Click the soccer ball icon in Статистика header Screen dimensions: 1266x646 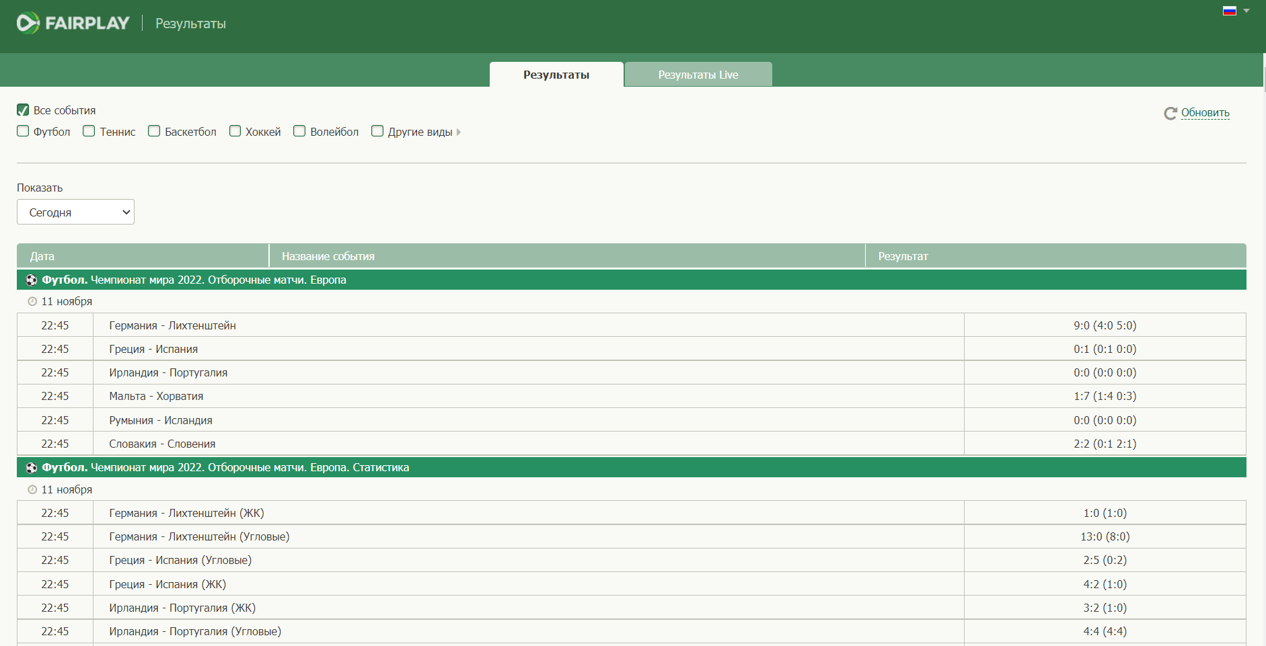[x=32, y=468]
